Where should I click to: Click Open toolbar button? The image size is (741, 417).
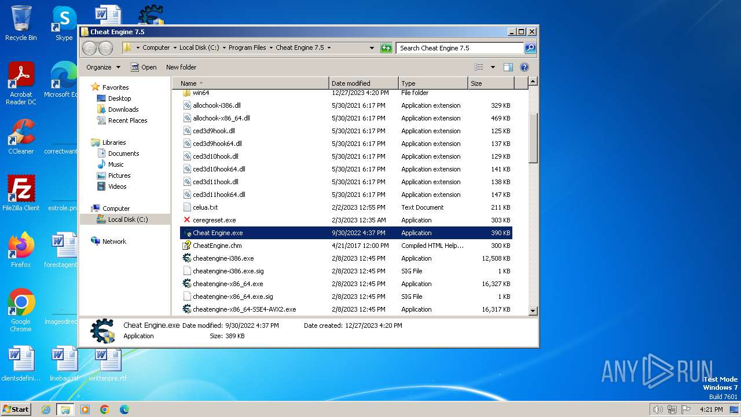coord(144,67)
